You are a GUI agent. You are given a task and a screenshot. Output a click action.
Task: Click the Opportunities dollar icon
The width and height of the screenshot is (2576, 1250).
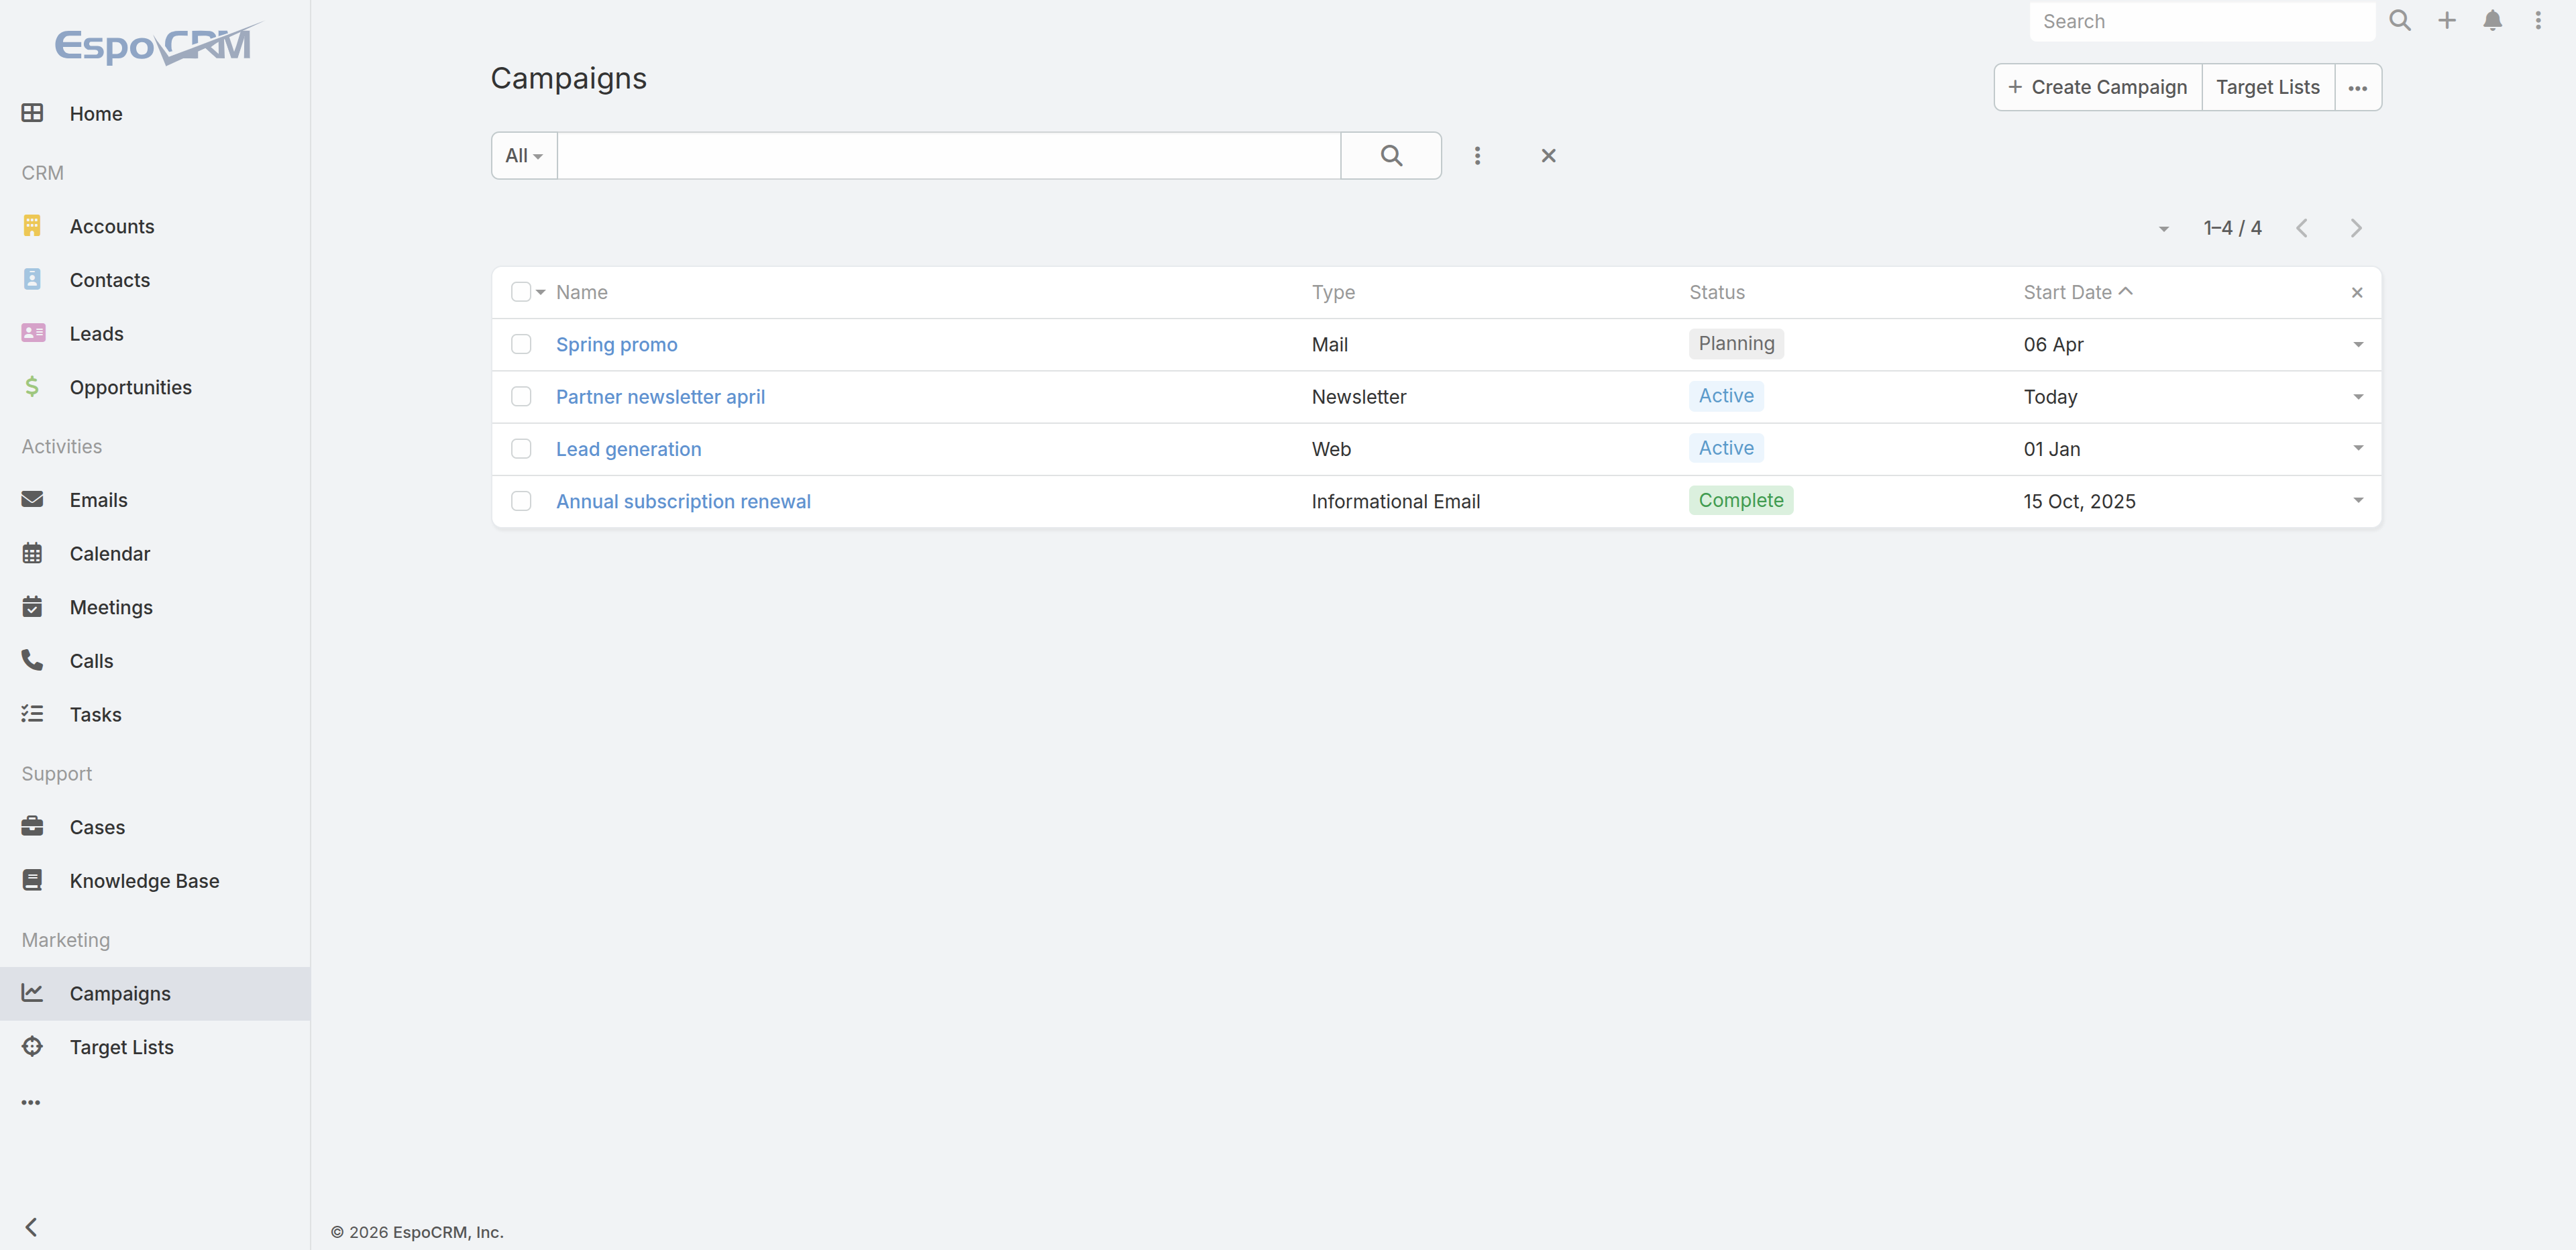click(x=32, y=387)
